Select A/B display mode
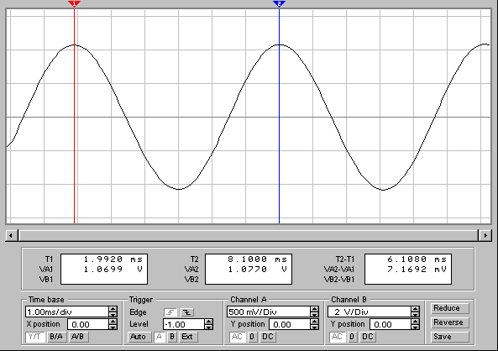The image size is (498, 351). click(x=78, y=337)
